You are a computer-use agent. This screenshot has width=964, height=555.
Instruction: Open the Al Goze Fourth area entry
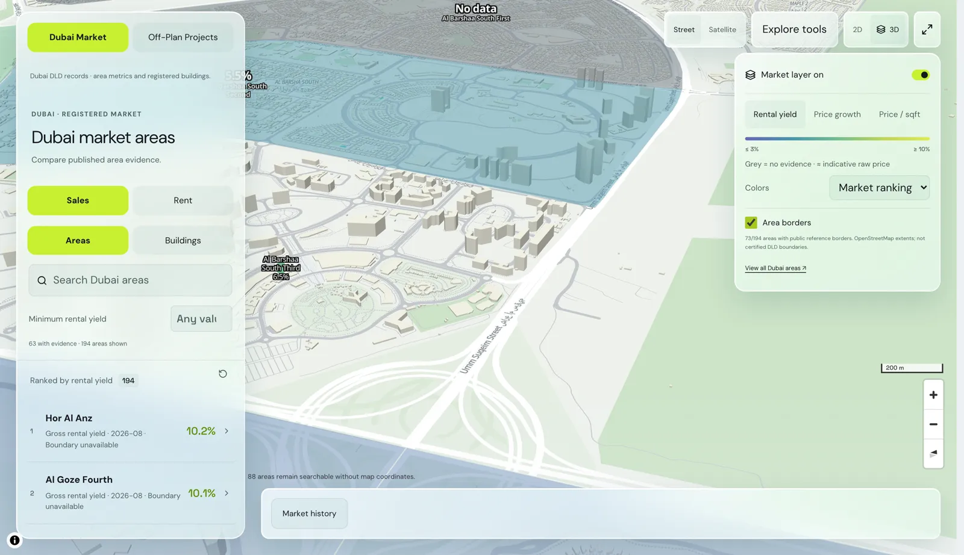131,493
